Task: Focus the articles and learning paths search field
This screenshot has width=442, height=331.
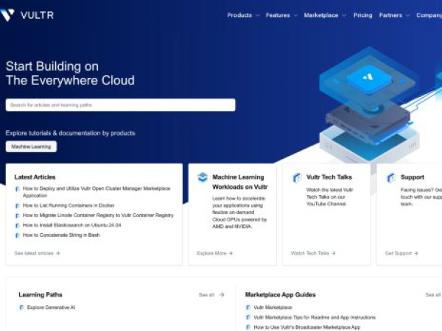Action: (x=120, y=105)
